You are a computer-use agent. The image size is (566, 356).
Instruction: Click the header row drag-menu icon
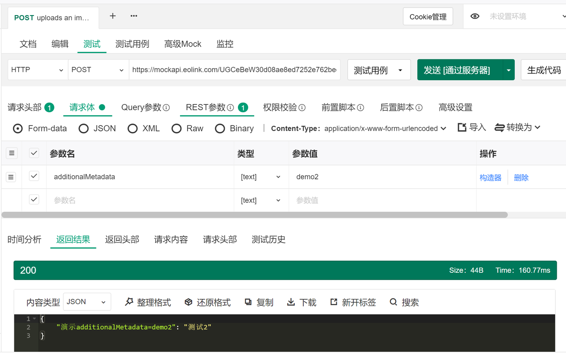pos(11,153)
